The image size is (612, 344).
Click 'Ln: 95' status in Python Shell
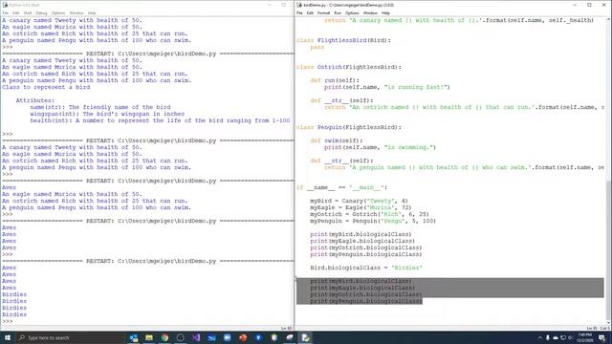click(x=286, y=328)
